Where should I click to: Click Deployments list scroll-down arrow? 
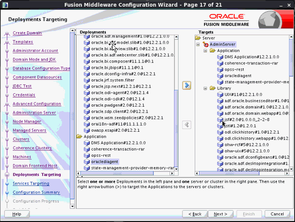click(176, 169)
